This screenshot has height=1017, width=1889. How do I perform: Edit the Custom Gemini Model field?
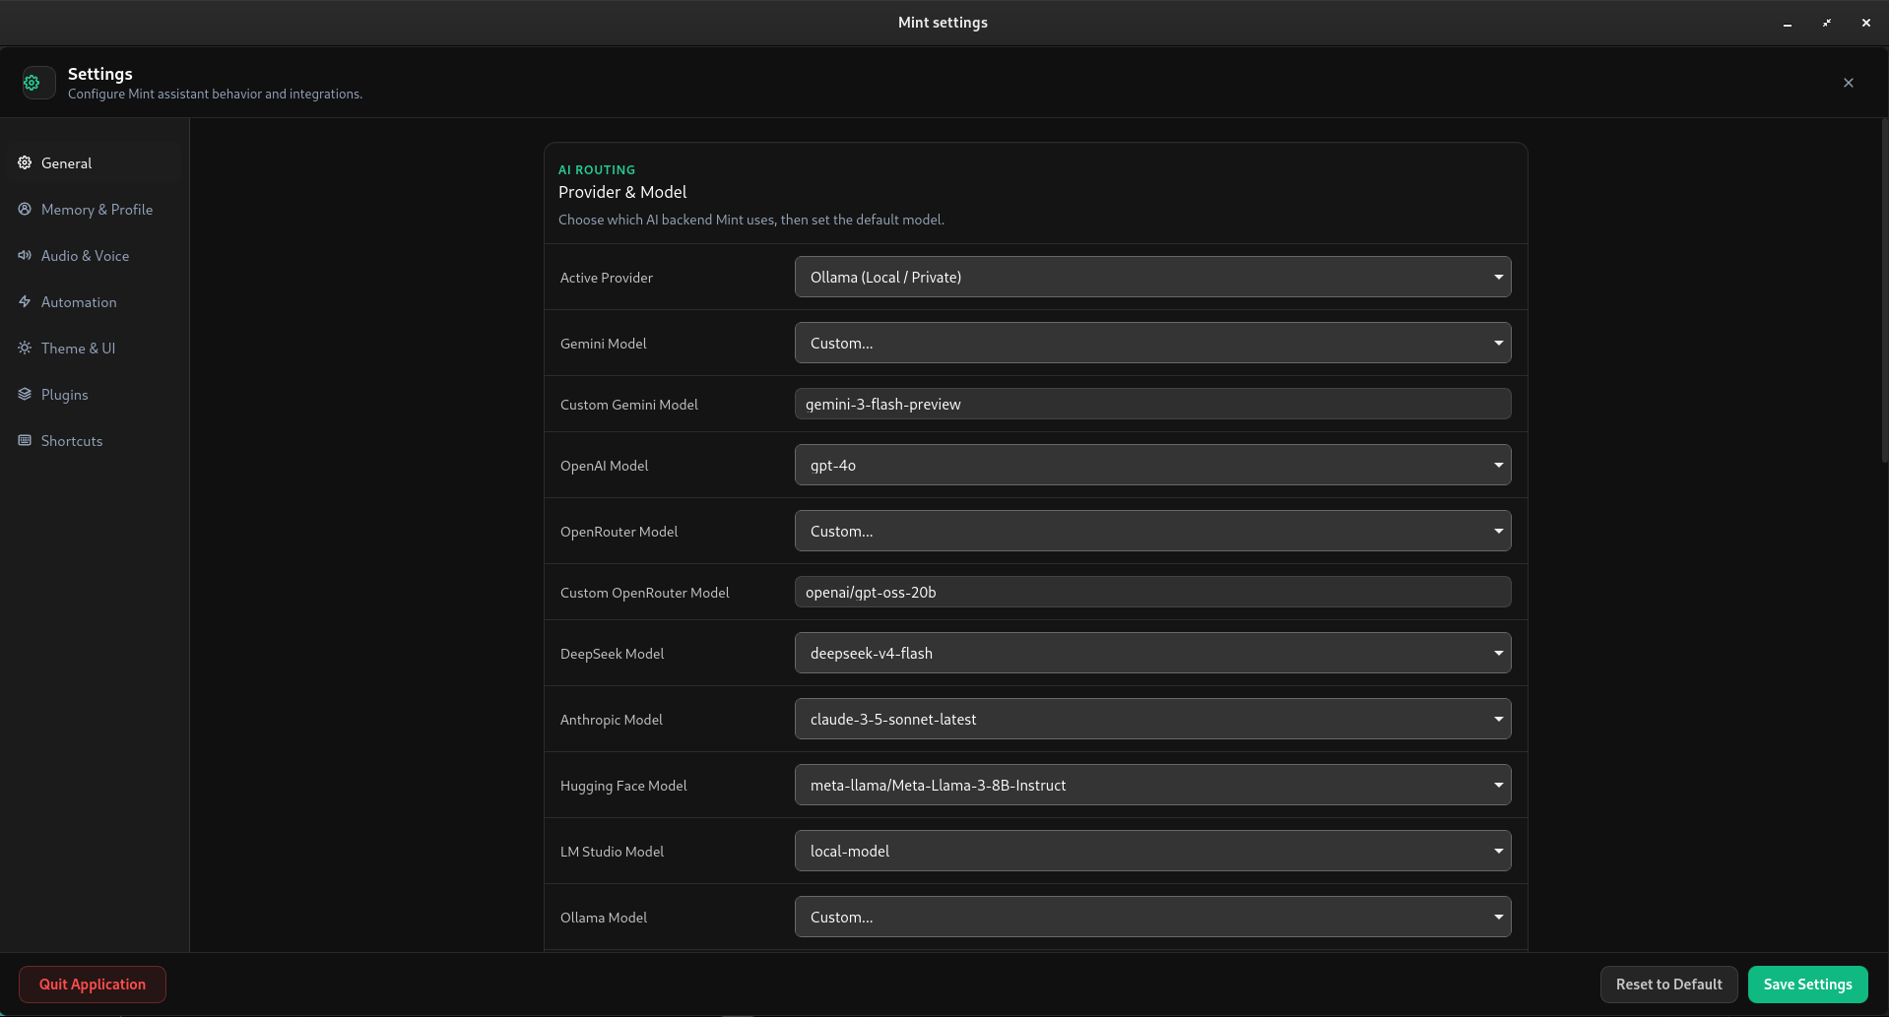[1152, 404]
